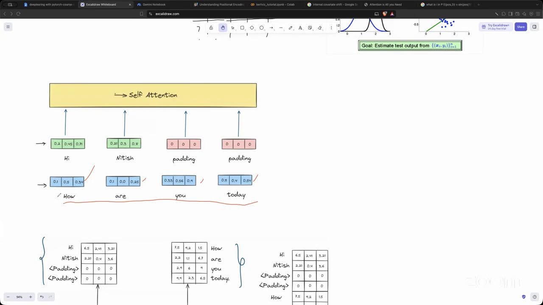
Task: Select the Hand panning tool
Action: [x=223, y=28]
